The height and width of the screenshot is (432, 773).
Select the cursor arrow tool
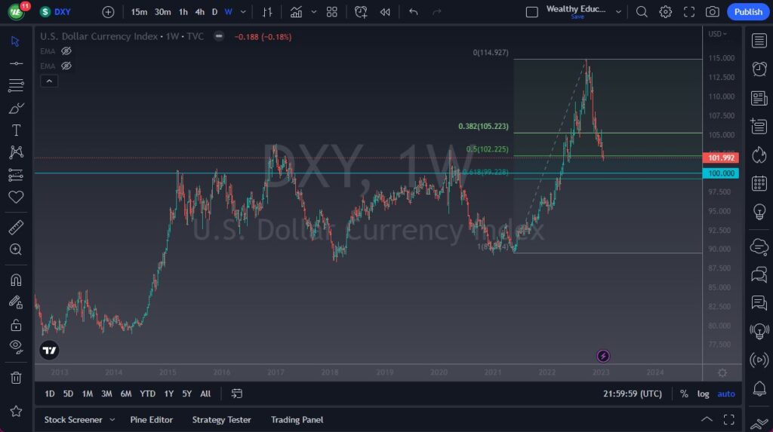(15, 41)
